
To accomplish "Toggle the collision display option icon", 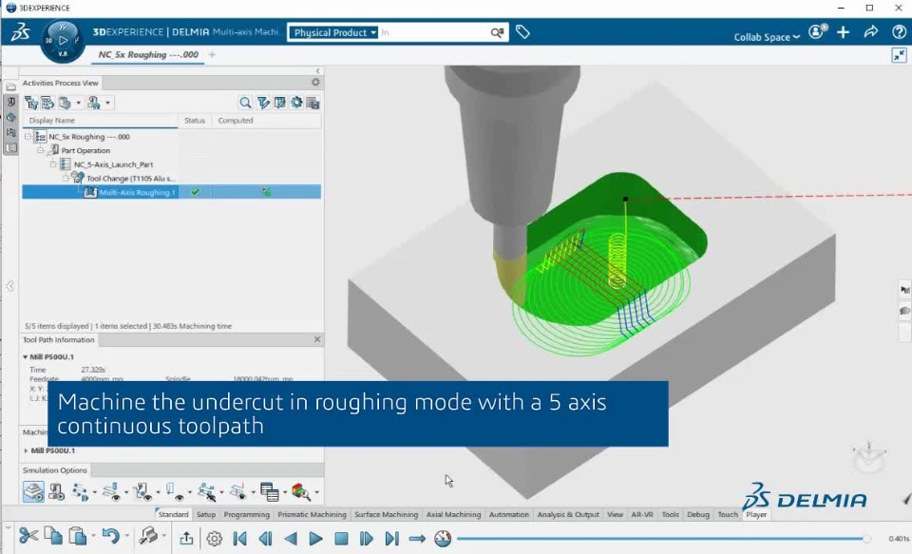I will click(237, 492).
